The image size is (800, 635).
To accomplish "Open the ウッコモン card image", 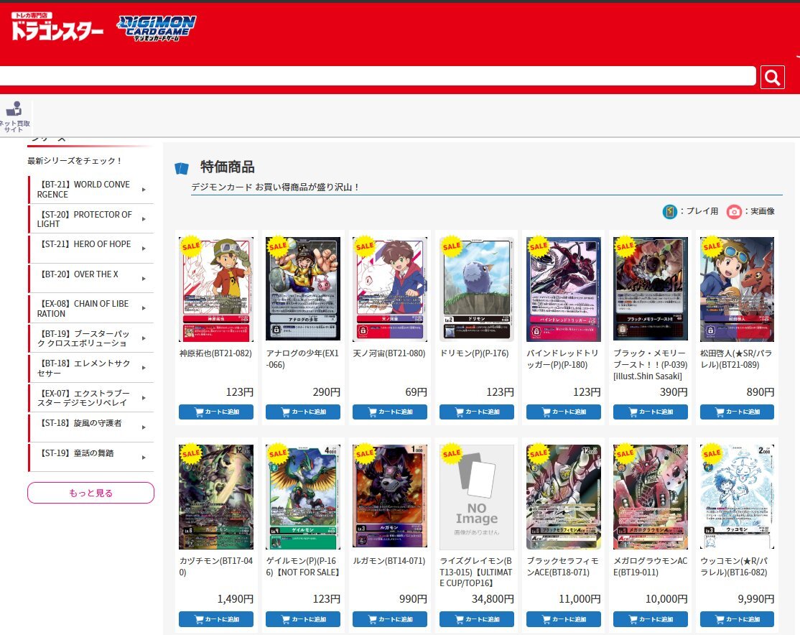I will [x=738, y=496].
